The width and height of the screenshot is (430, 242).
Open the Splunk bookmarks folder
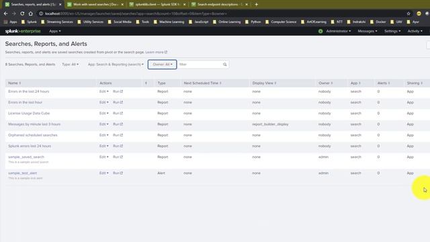tap(29, 22)
